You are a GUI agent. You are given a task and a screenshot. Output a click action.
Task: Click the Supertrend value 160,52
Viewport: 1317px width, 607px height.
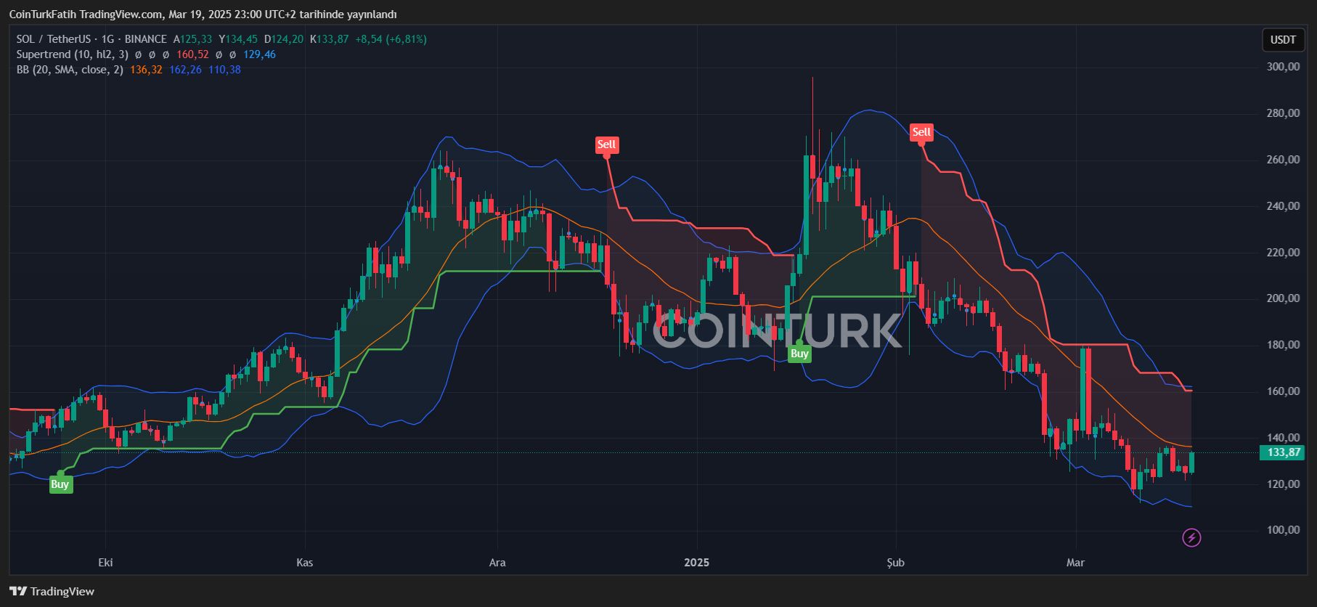click(x=192, y=54)
